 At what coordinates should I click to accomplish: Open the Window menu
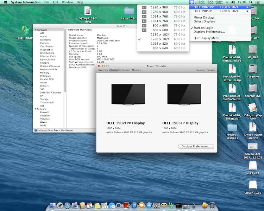click(67, 2)
